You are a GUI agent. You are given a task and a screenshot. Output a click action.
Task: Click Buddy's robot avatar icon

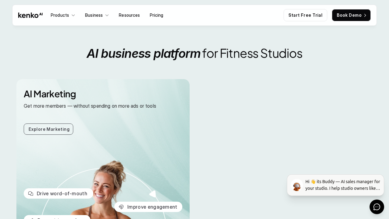tap(297, 185)
